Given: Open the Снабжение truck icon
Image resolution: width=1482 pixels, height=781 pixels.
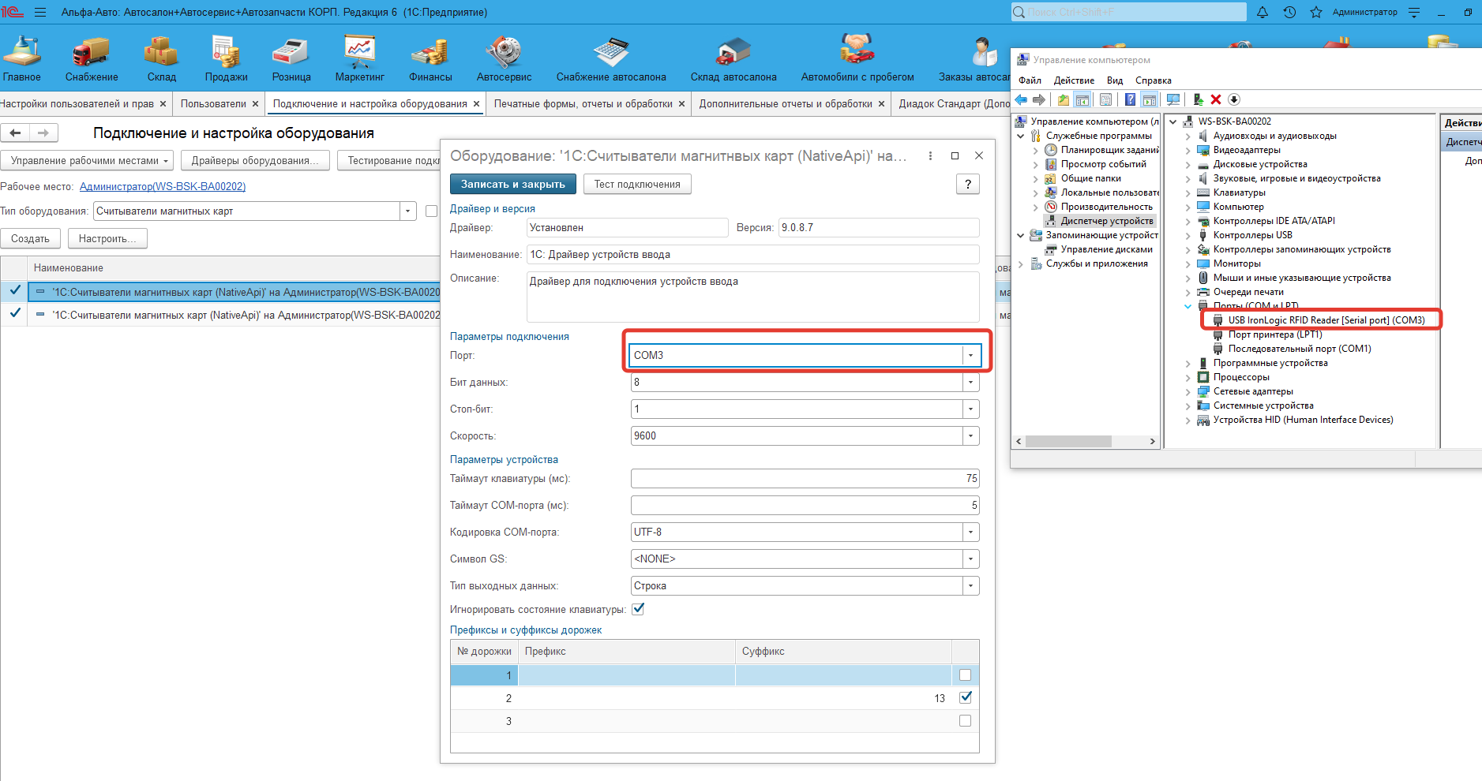Looking at the screenshot, I should 91,51.
